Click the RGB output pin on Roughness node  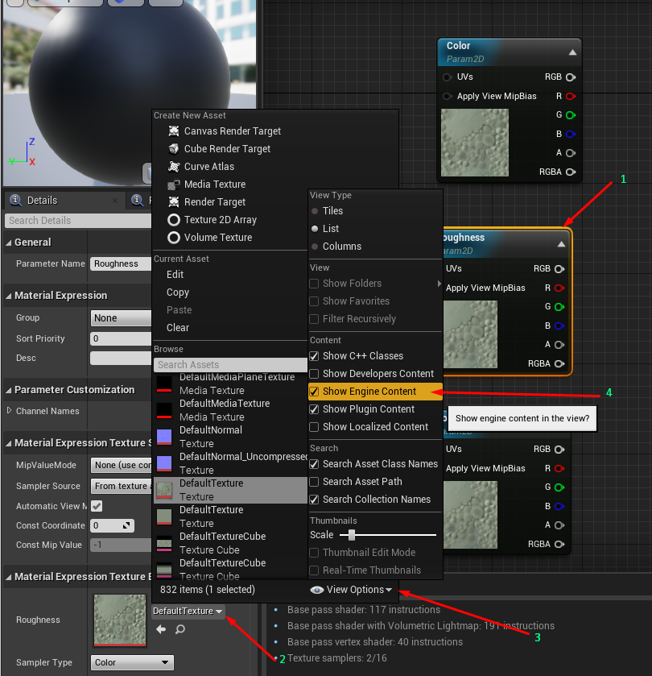[559, 269]
